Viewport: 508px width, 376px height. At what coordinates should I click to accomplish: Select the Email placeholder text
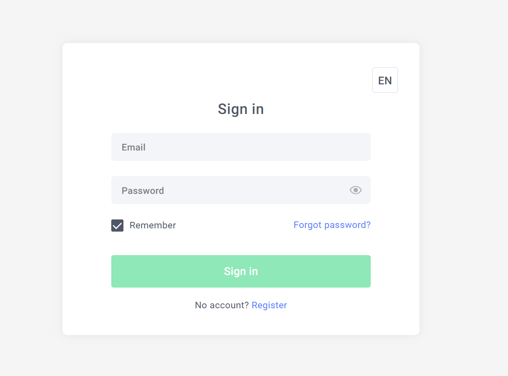point(134,147)
